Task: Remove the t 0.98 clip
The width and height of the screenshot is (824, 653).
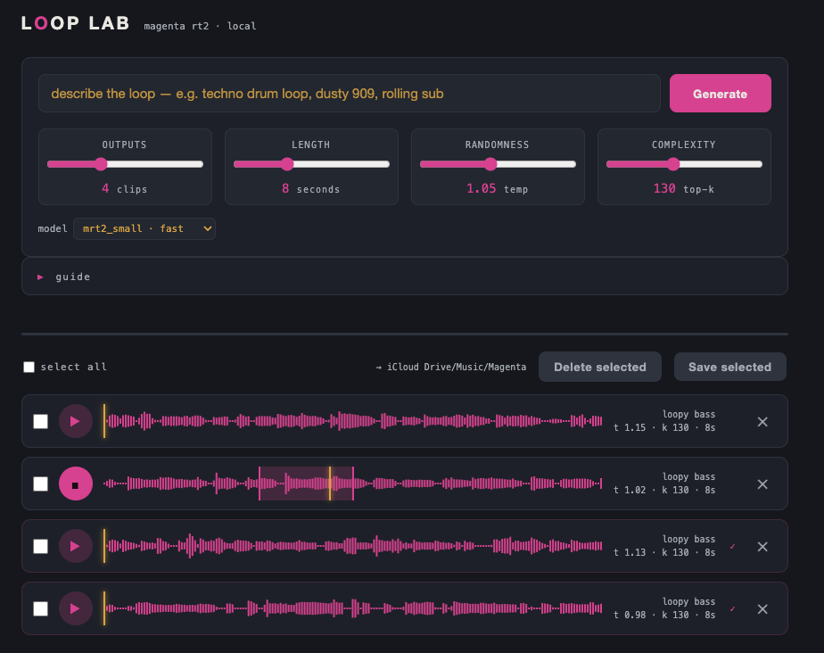Action: [x=762, y=608]
